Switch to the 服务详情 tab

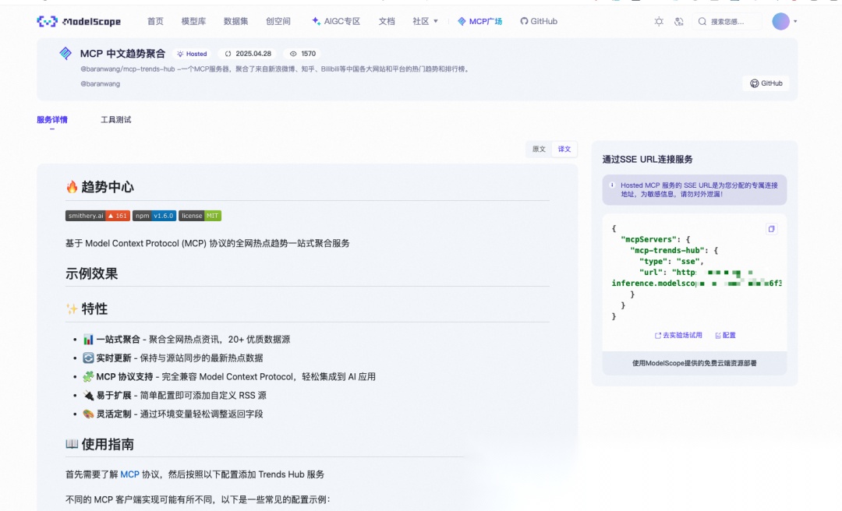[x=52, y=120]
